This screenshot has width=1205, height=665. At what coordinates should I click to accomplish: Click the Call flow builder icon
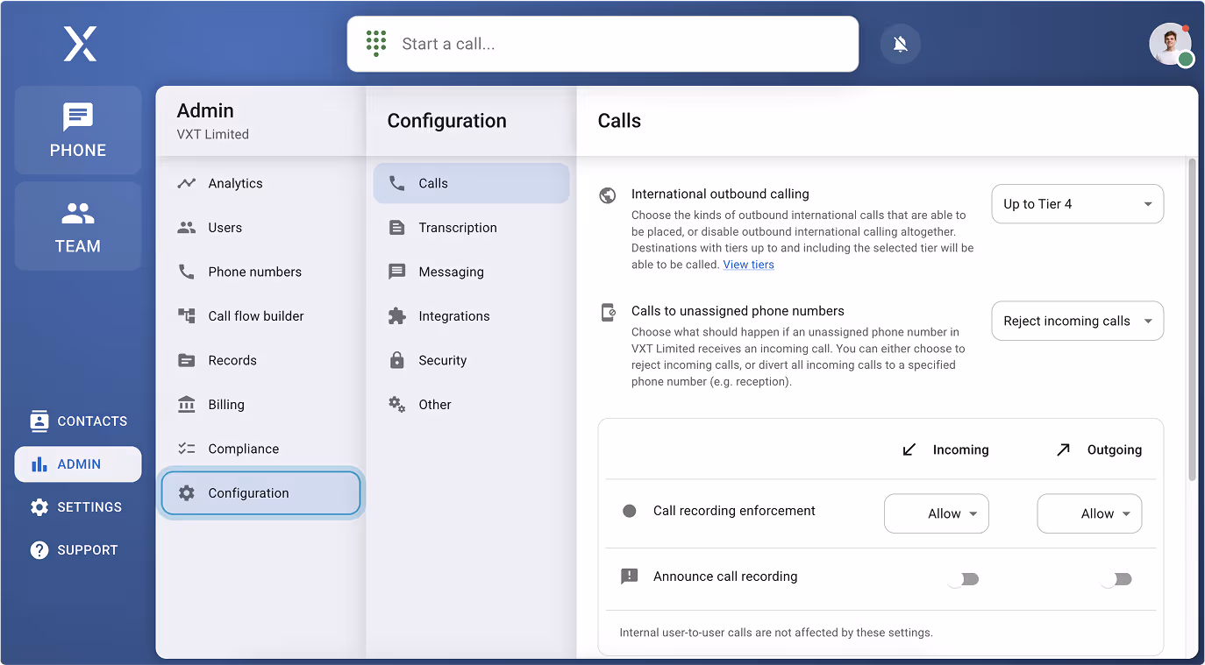[x=187, y=316]
